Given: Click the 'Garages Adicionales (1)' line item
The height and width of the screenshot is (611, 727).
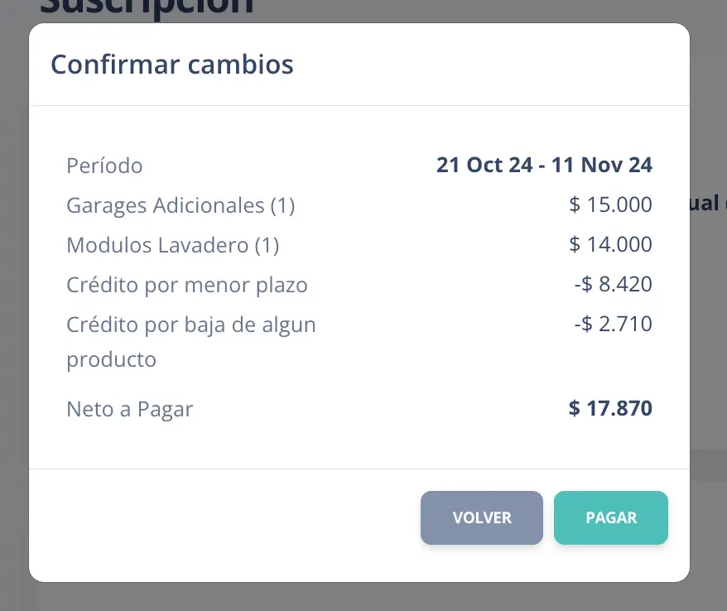Looking at the screenshot, I should point(181,205).
